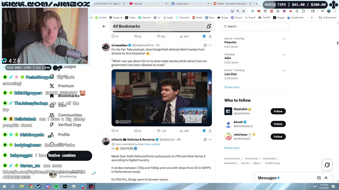Share the post with 67K views
The height and width of the screenshot is (190, 339).
coord(210,36)
